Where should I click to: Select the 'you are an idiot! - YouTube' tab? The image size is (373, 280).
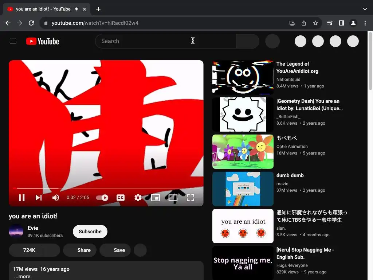point(47,9)
